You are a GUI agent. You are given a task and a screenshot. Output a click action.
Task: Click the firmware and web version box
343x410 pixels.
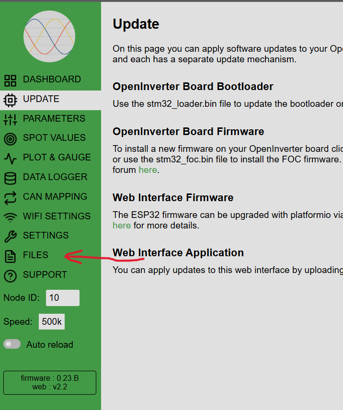[50, 382]
